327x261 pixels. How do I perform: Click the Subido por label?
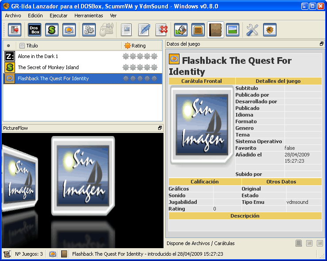(x=249, y=174)
